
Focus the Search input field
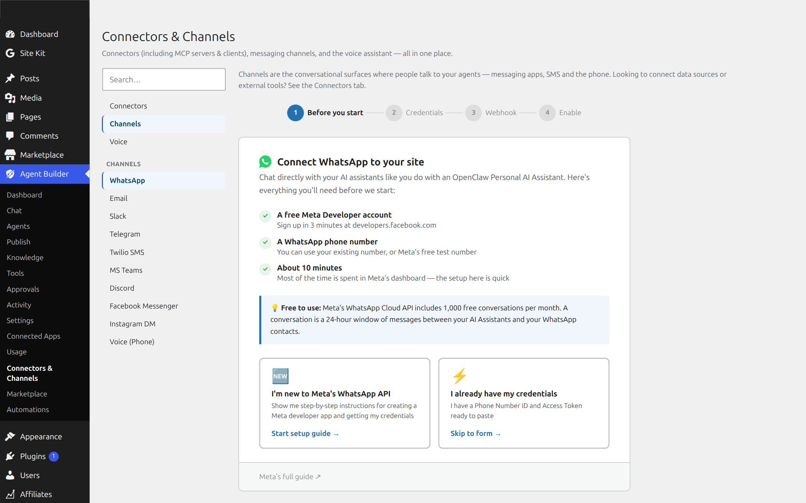164,79
